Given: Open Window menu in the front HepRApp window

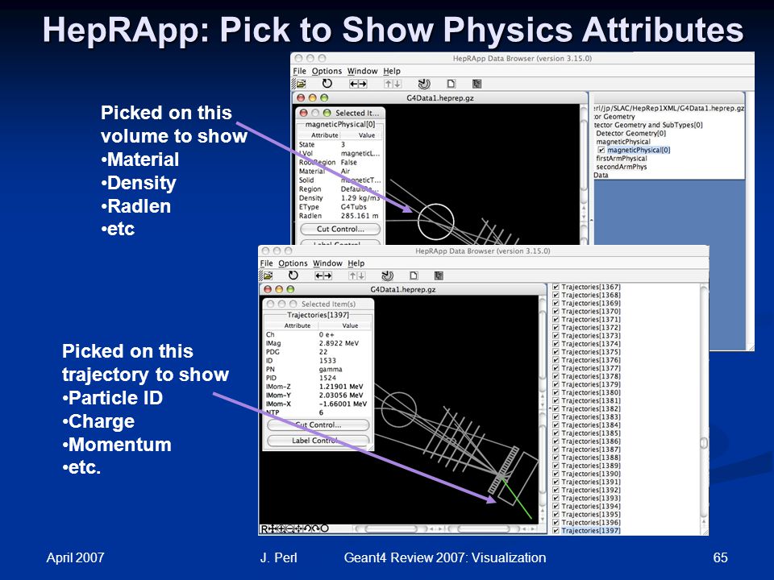Looking at the screenshot, I should (327, 263).
